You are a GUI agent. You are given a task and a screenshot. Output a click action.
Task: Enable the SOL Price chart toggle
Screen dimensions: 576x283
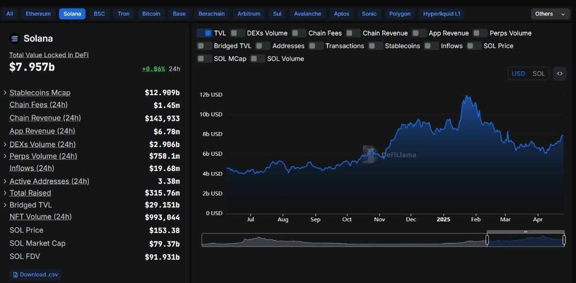point(474,46)
